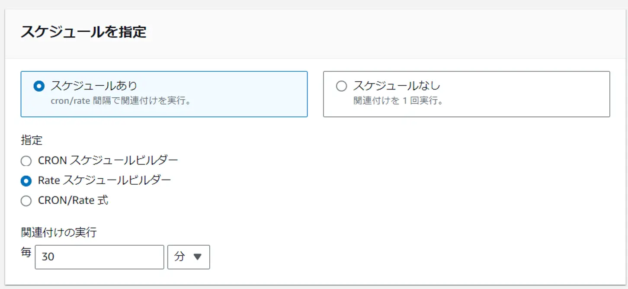Choose the CRON/Rate 式 radio button
The image size is (628, 289).
click(x=26, y=201)
